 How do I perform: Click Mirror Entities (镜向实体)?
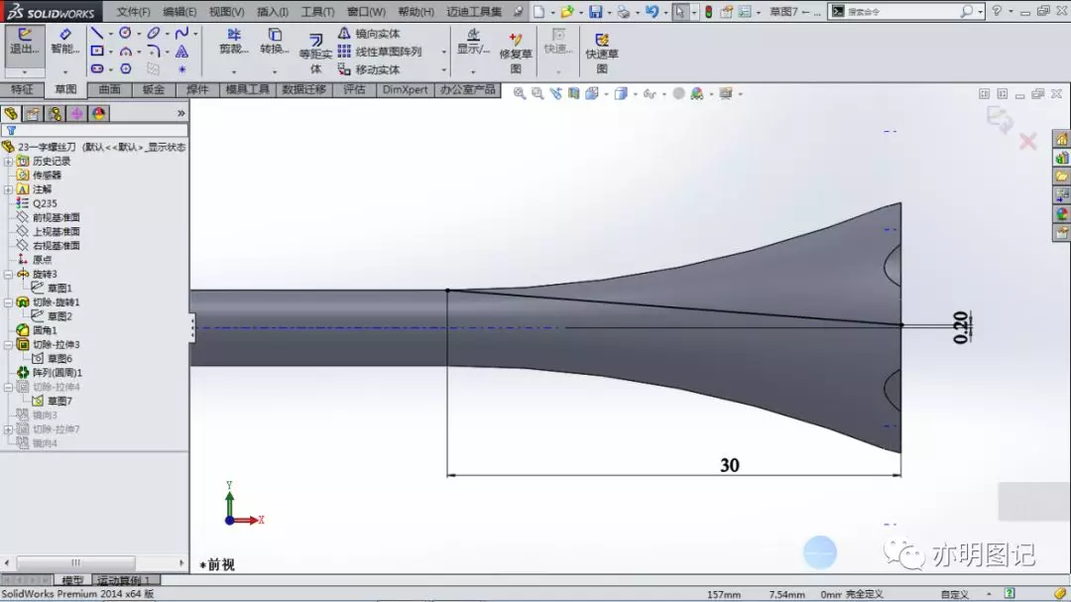tap(369, 34)
